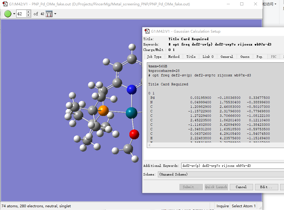This screenshot has width=284, height=210.
Task: Select the blue nitrogen atom in viewer
Action: (132, 89)
